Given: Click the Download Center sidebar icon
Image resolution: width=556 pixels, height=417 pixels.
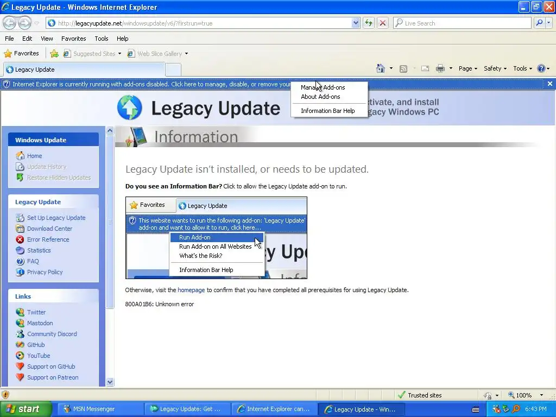Looking at the screenshot, I should point(20,229).
